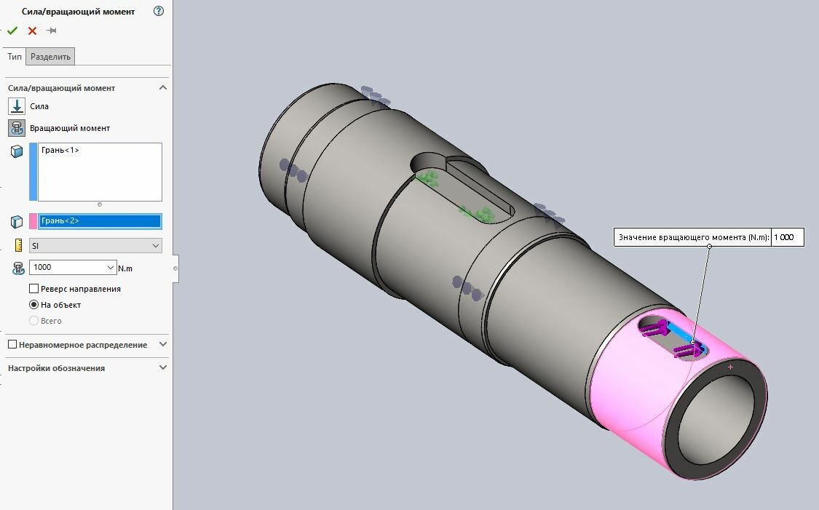Collapse the Сила/вращающий момент section
Image resolution: width=819 pixels, height=510 pixels.
[x=162, y=88]
